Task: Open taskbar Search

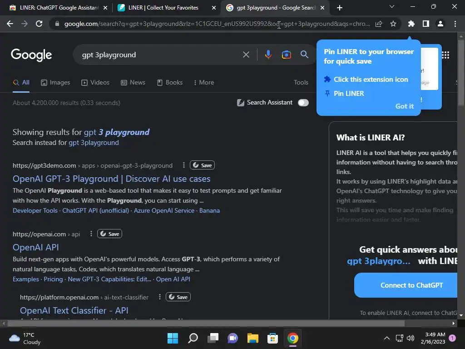Action: (x=193, y=338)
